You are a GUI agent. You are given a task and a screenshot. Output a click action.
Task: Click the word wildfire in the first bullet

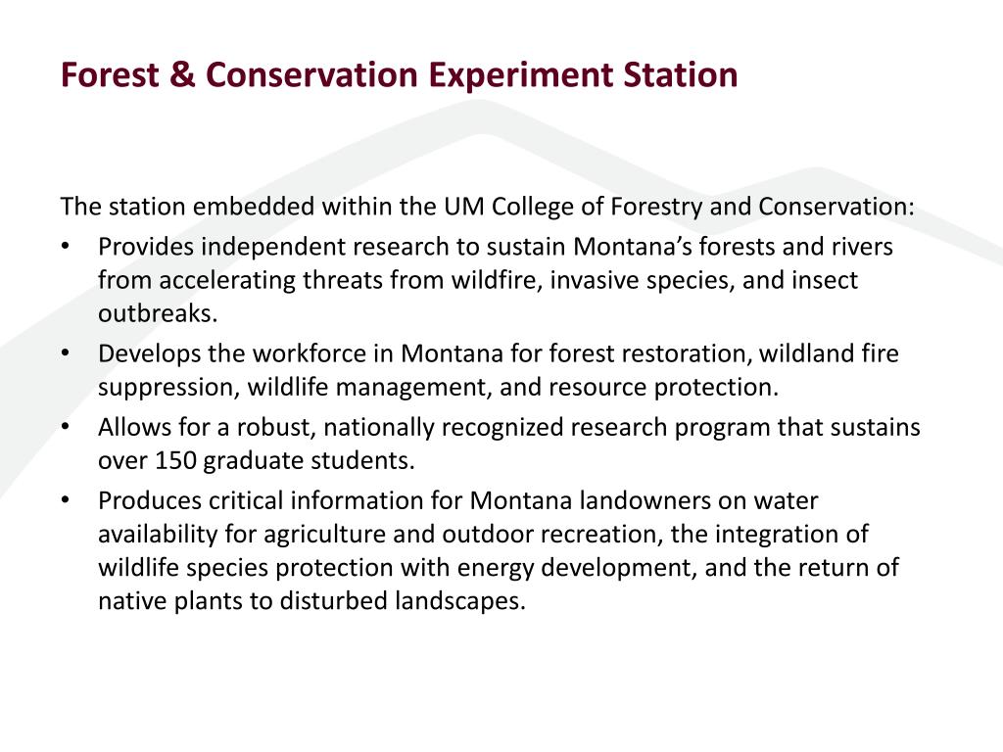point(497,281)
